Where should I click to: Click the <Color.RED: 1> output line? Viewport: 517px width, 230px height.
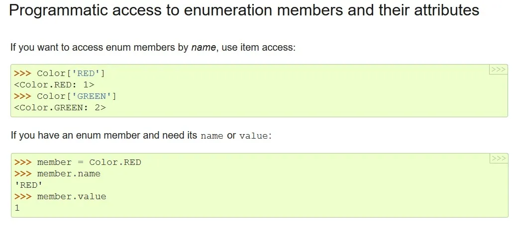[54, 84]
